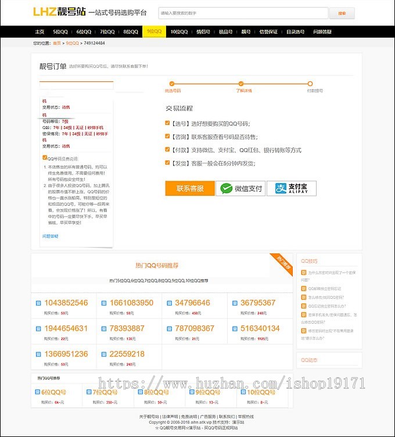Open the 关于靓号站 footer link
Screen dimensions: 395x437
click(x=149, y=417)
